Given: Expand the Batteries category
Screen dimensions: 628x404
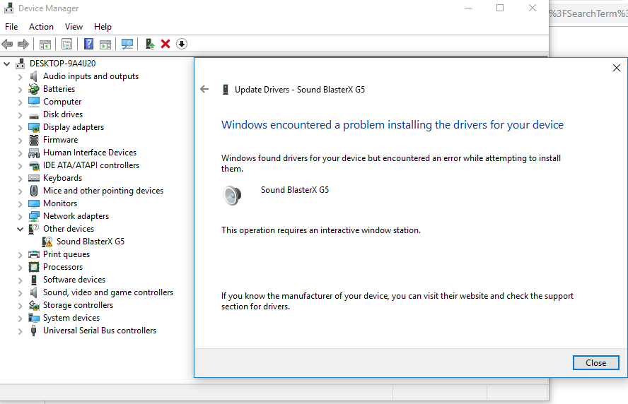Looking at the screenshot, I should coord(20,90).
